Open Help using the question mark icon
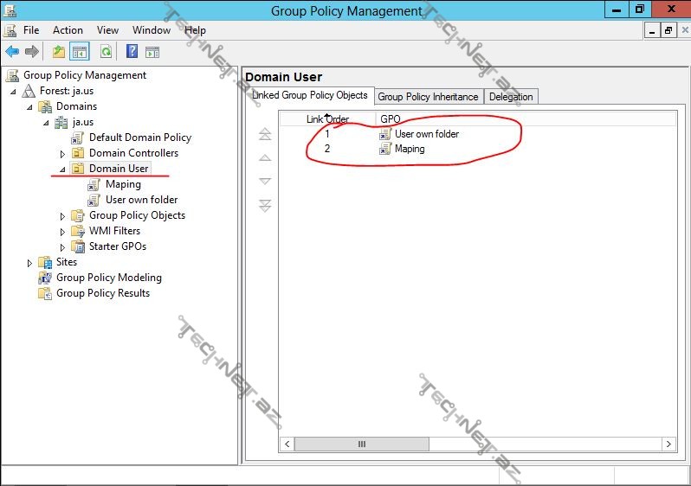Image resolution: width=691 pixels, height=486 pixels. (x=132, y=52)
